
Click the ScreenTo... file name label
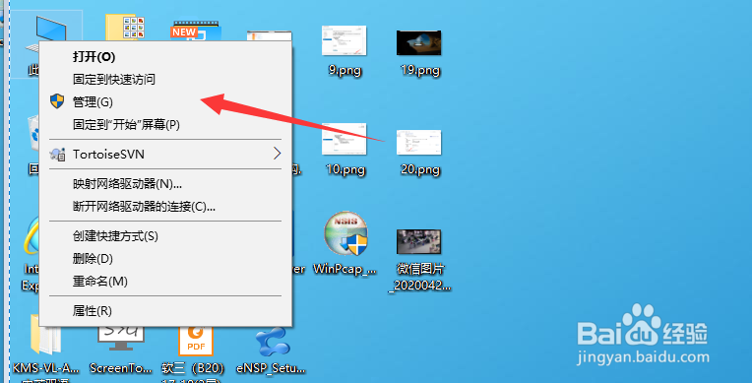[x=121, y=368]
